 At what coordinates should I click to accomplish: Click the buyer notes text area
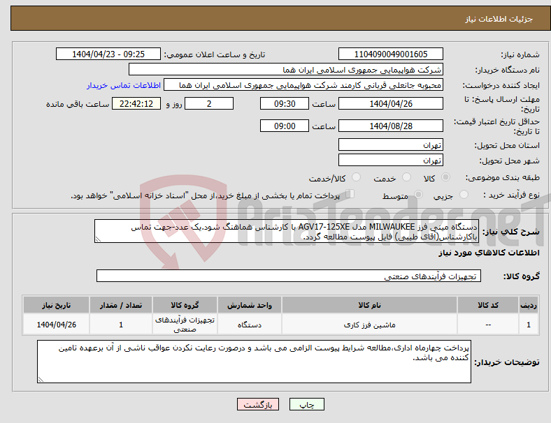[x=254, y=362]
